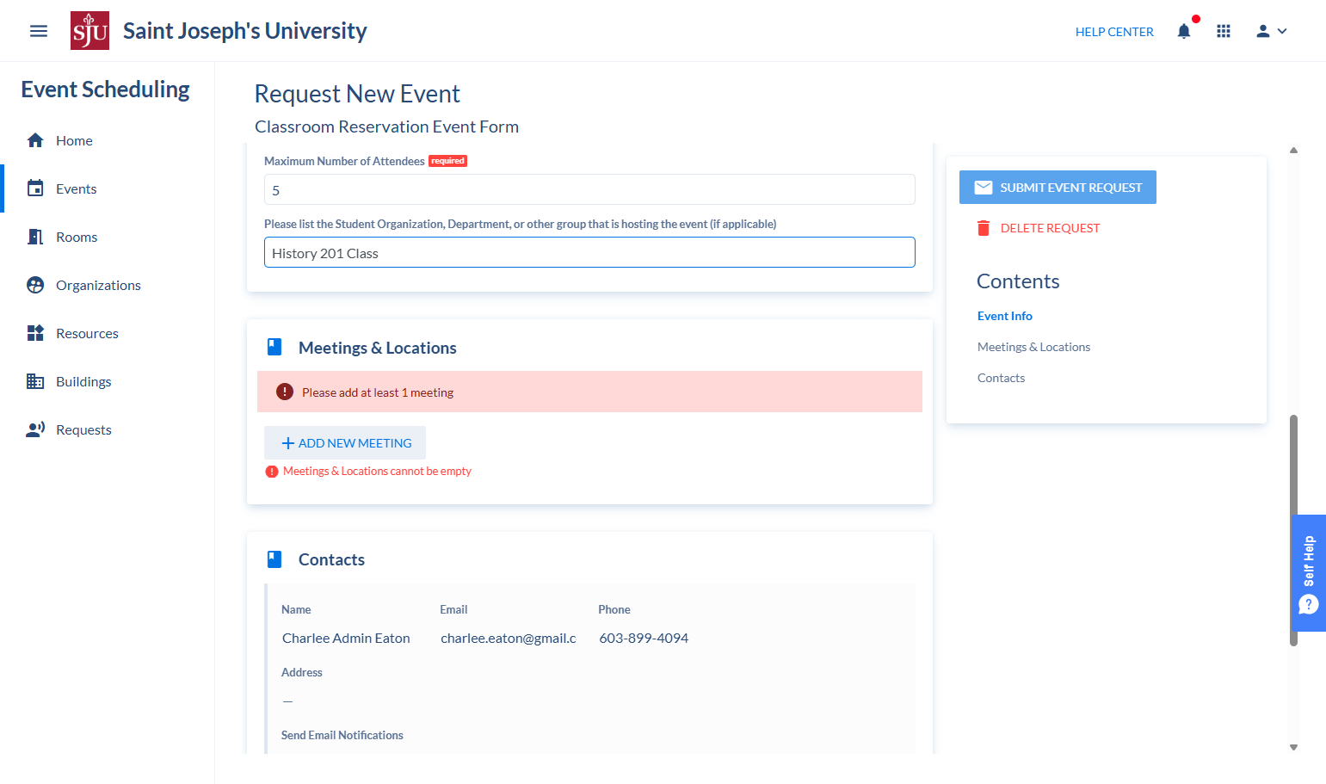
Task: Expand the user account menu
Action: tap(1271, 31)
